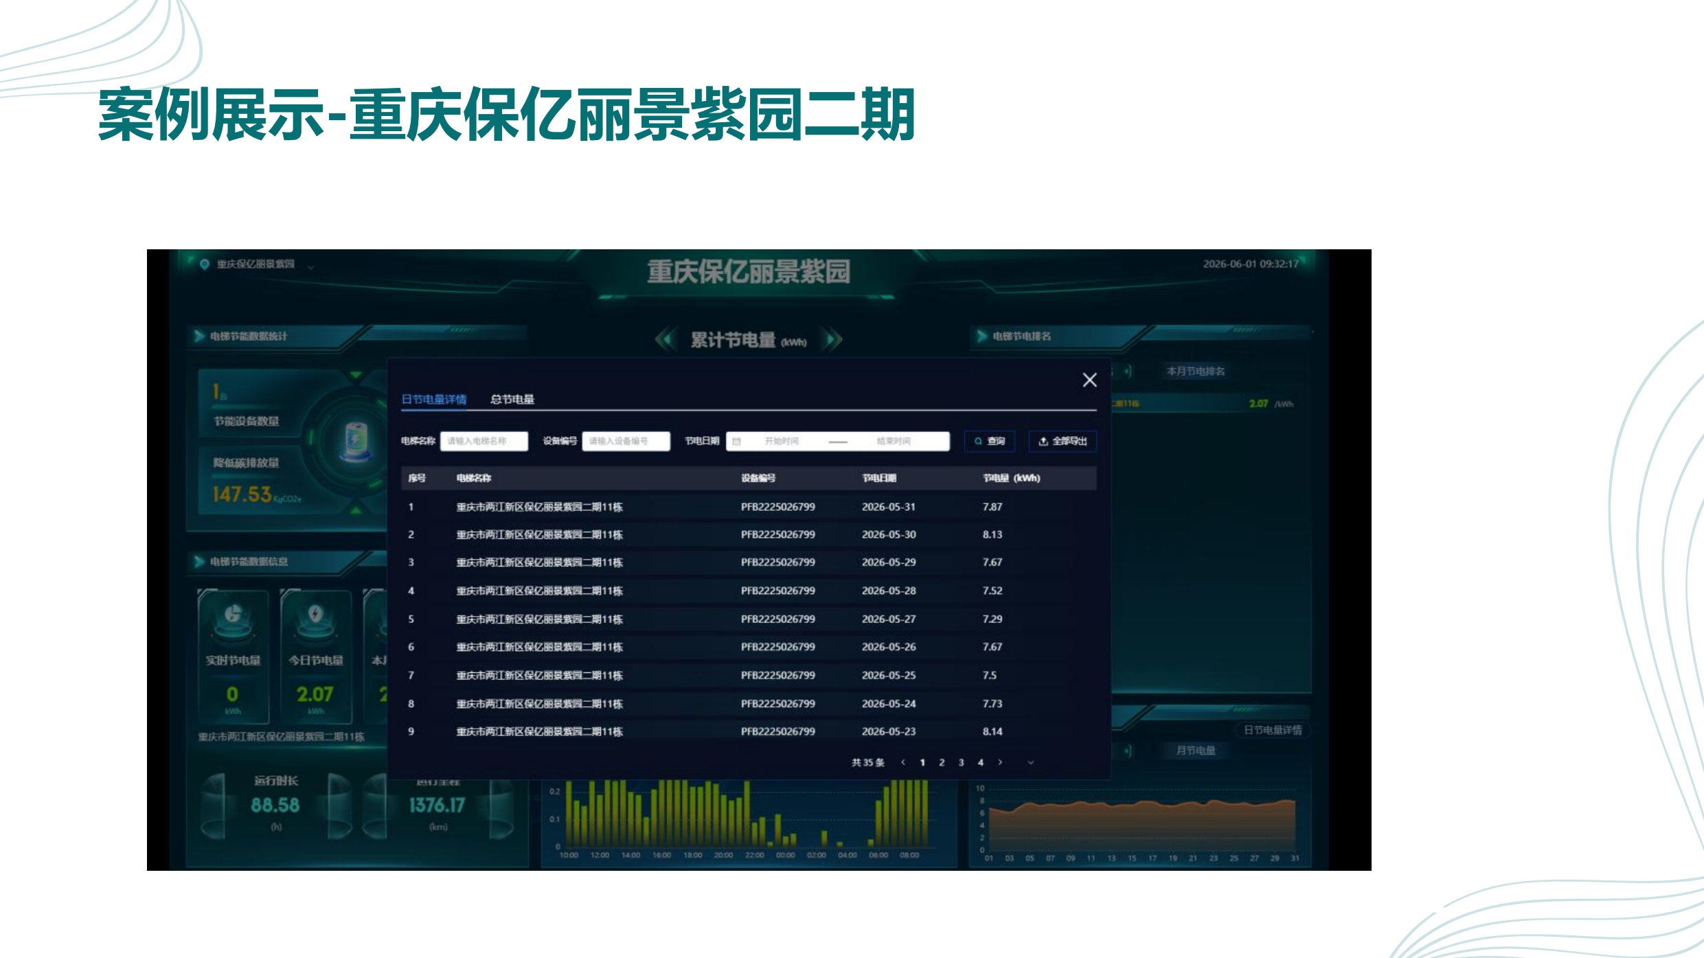The width and height of the screenshot is (1704, 958).
Task: Click the 全部导出 export button
Action: point(1063,441)
